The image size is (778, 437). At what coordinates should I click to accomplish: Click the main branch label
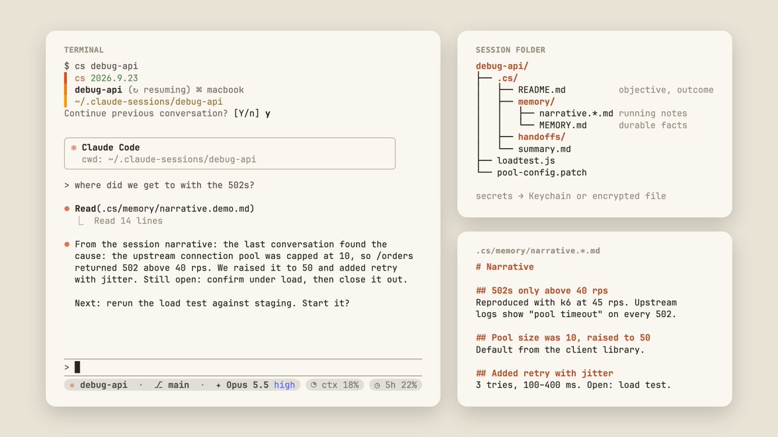(178, 385)
